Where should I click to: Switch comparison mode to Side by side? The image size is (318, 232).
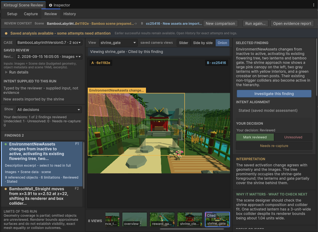coord(203,43)
